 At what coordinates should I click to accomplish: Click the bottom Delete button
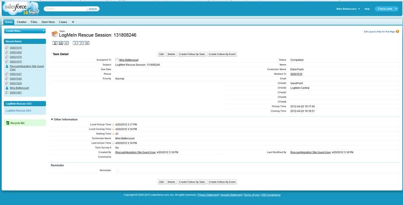171,182
